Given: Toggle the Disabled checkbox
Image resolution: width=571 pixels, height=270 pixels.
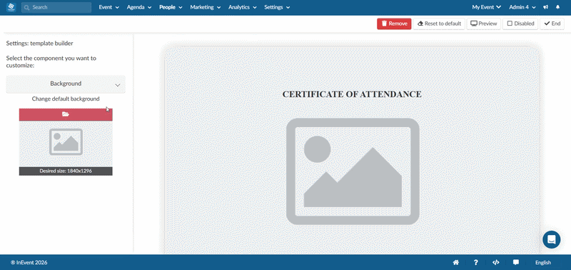Looking at the screenshot, I should pyautogui.click(x=520, y=24).
